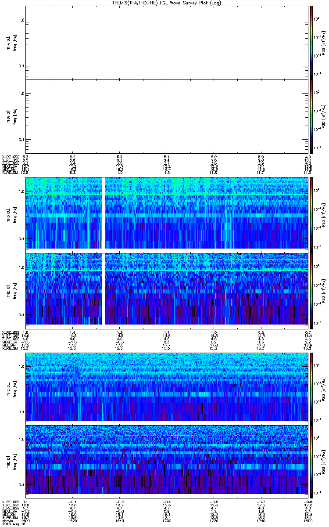Click the '1720' time tick label
The image size is (329, 527).
[213, 522]
